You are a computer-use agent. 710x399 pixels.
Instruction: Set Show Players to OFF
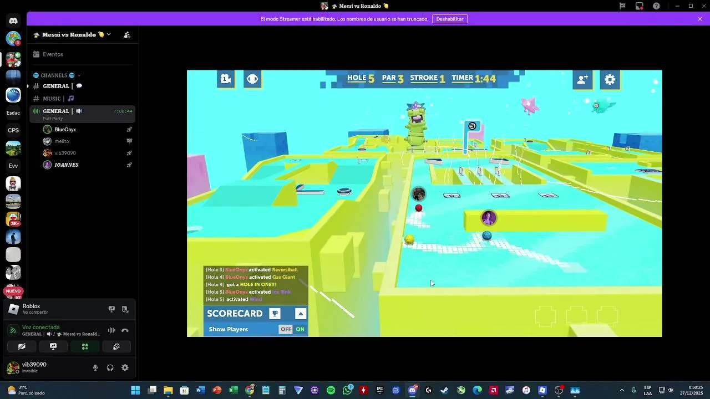[286, 329]
